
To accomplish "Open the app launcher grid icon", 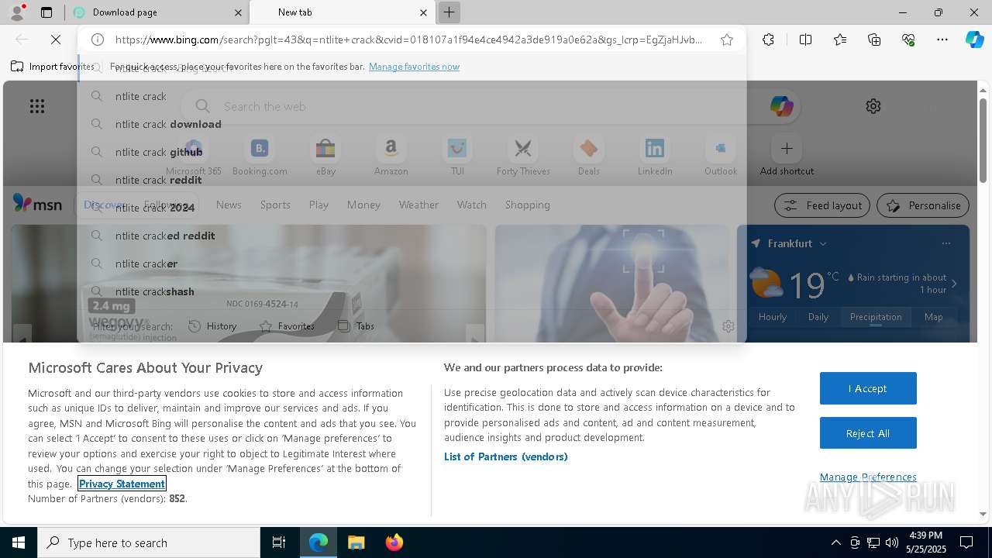I will pos(36,106).
